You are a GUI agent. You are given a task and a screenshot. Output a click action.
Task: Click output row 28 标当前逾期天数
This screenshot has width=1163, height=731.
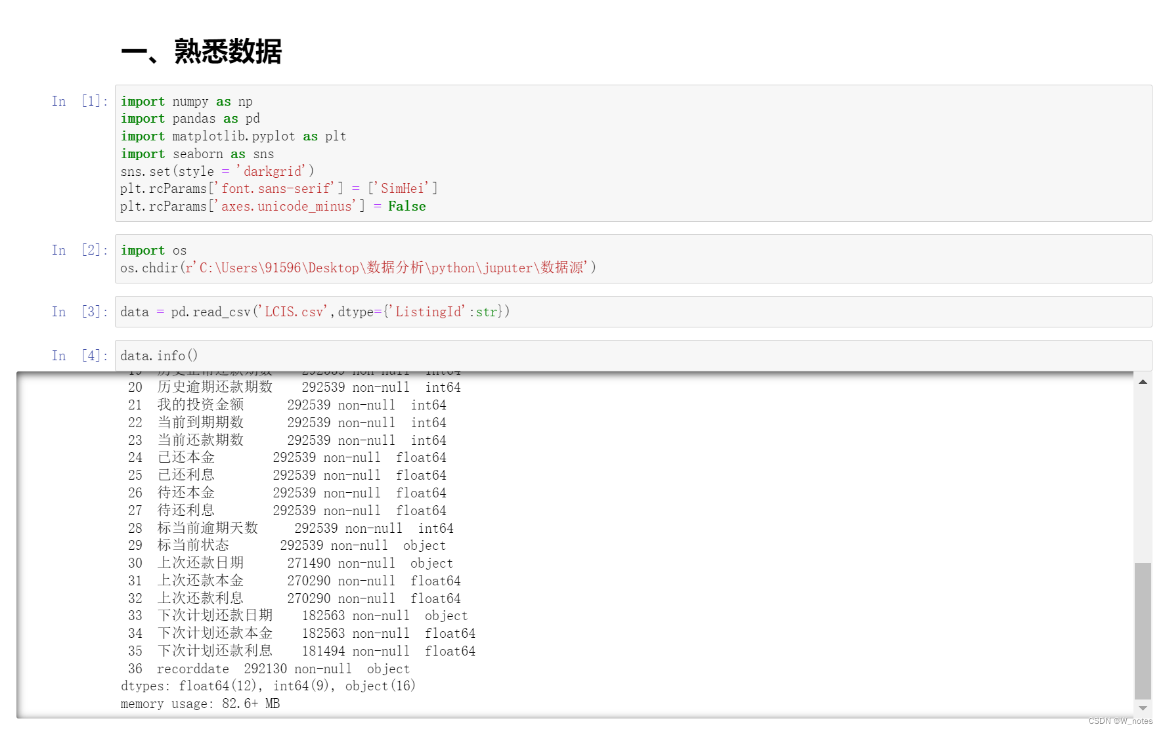pos(290,529)
